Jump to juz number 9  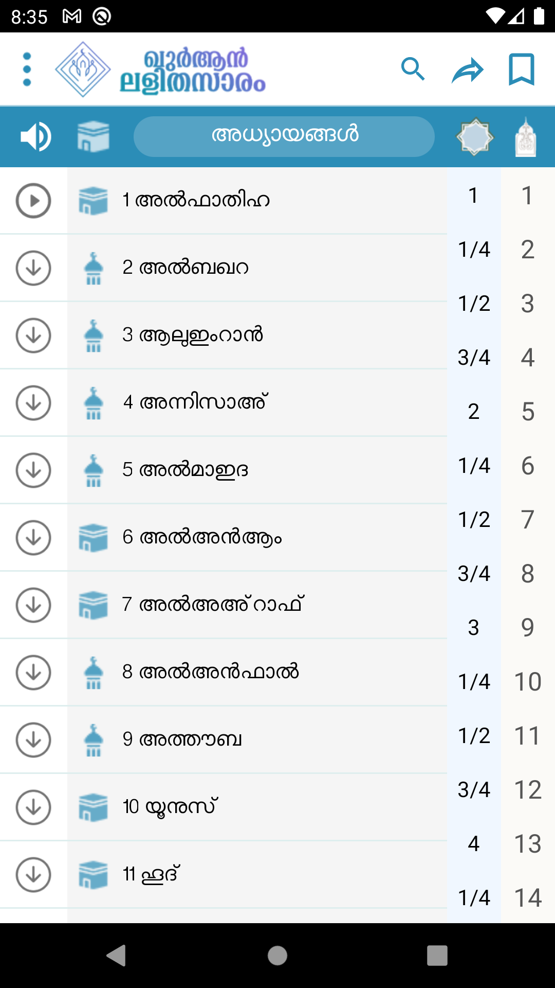(527, 628)
